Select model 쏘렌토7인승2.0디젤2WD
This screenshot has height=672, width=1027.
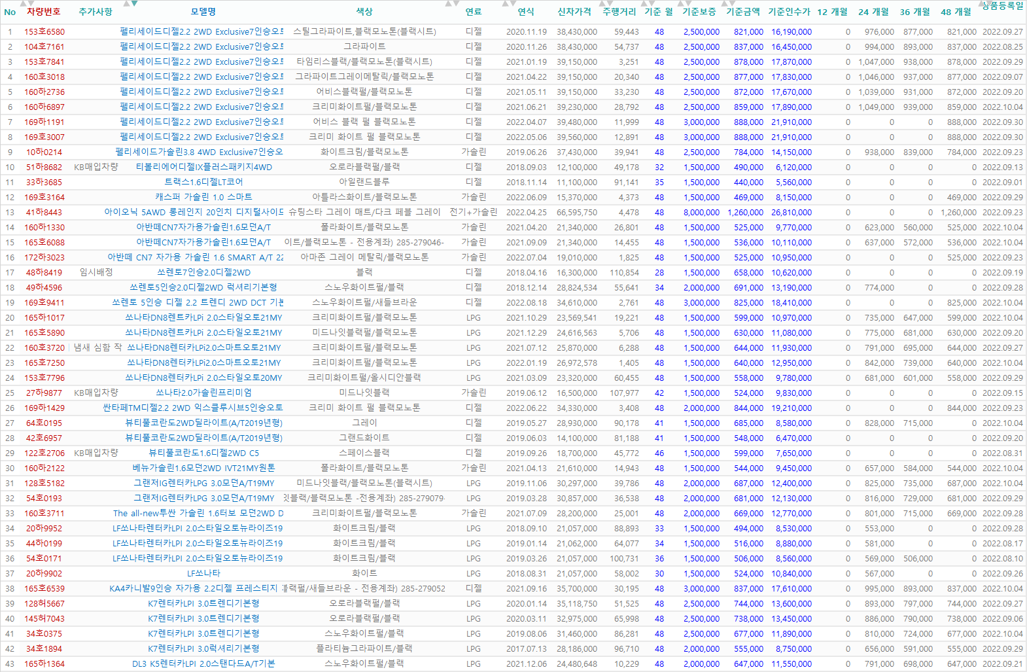[203, 272]
